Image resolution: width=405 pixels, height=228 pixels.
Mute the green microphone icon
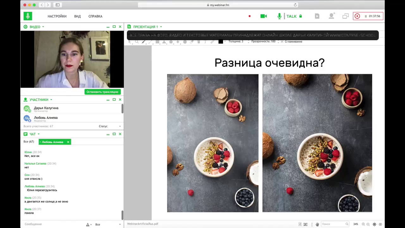(x=279, y=16)
